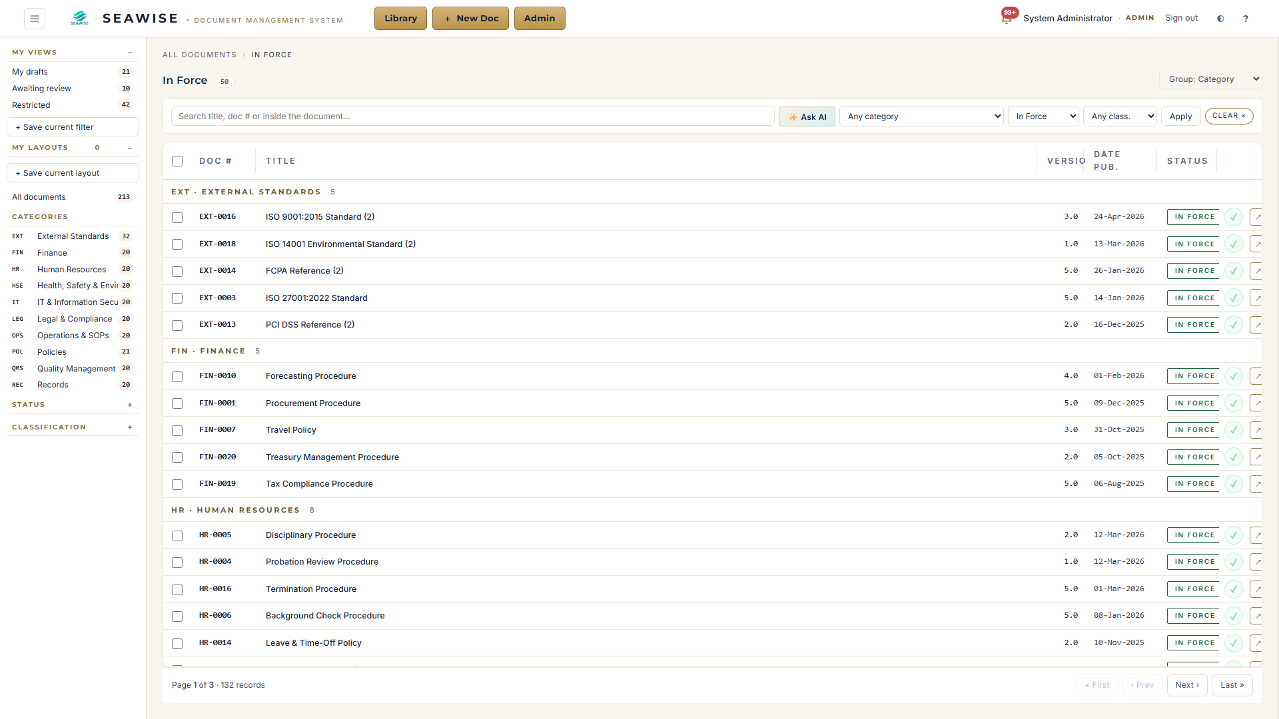Click green check icon for HR-0006

click(1234, 616)
